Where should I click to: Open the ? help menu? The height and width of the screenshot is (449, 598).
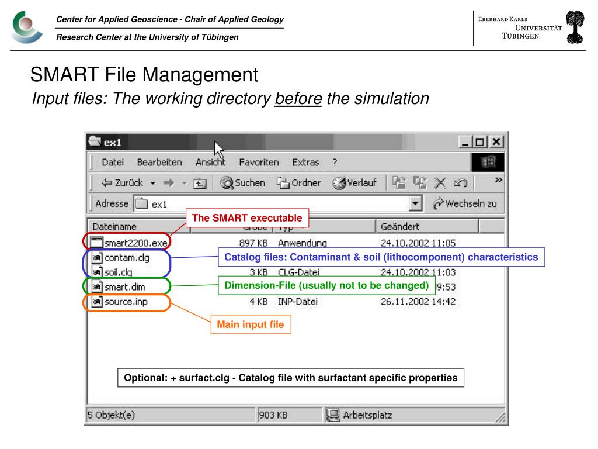[335, 163]
